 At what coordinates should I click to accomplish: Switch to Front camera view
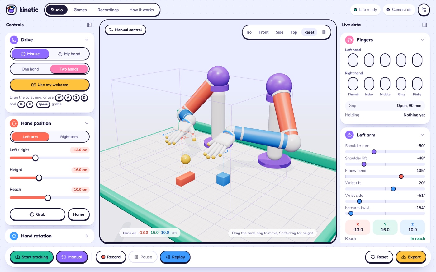[x=263, y=32]
